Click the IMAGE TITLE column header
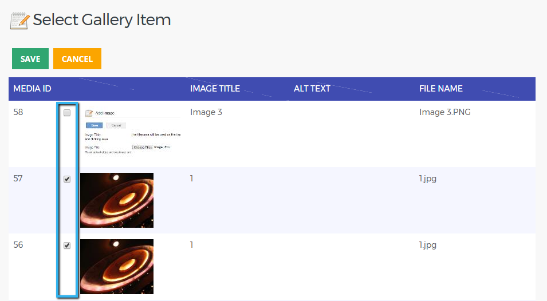 tap(215, 89)
